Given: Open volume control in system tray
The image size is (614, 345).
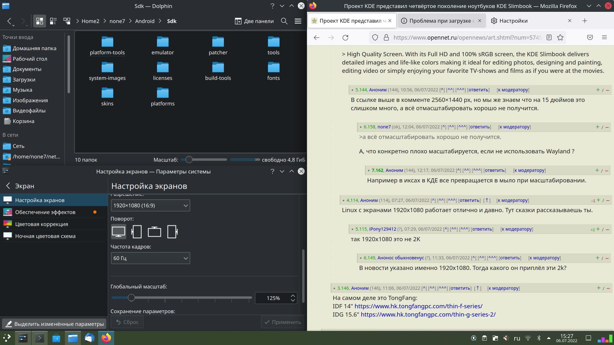Looking at the screenshot, I should pos(506,338).
